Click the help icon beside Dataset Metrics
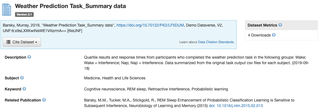 tap(280, 25)
